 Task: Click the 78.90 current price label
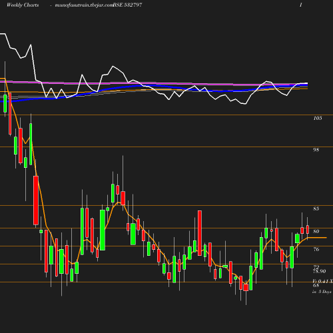[x=320, y=271]
